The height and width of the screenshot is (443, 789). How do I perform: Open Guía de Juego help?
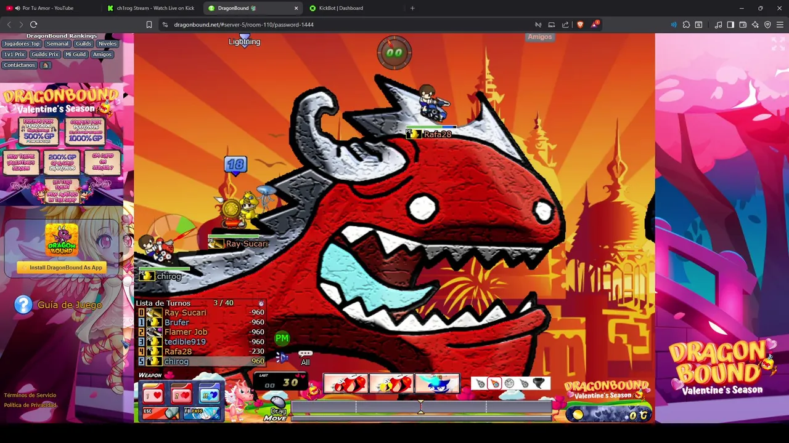click(x=59, y=305)
